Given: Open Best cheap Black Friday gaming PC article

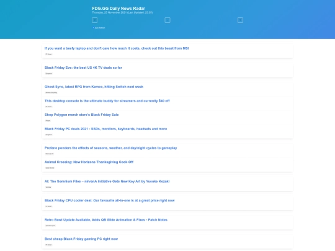Looking at the screenshot, I should (81, 239).
